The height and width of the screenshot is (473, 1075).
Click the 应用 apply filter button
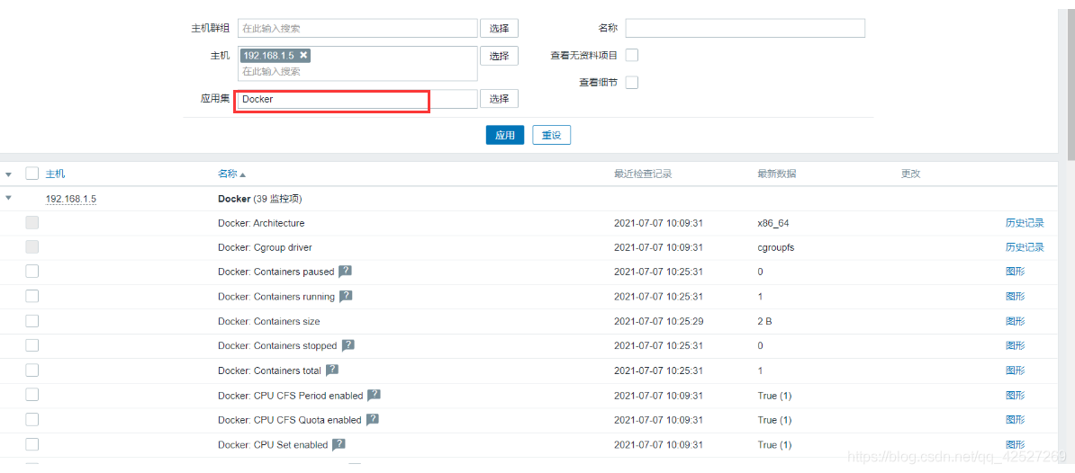pyautogui.click(x=504, y=135)
